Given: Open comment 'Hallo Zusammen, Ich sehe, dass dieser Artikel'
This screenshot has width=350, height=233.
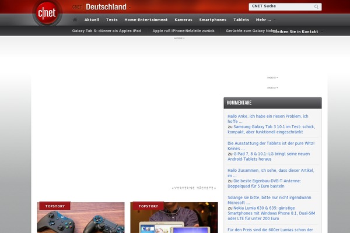Looking at the screenshot, I should click(x=271, y=173).
